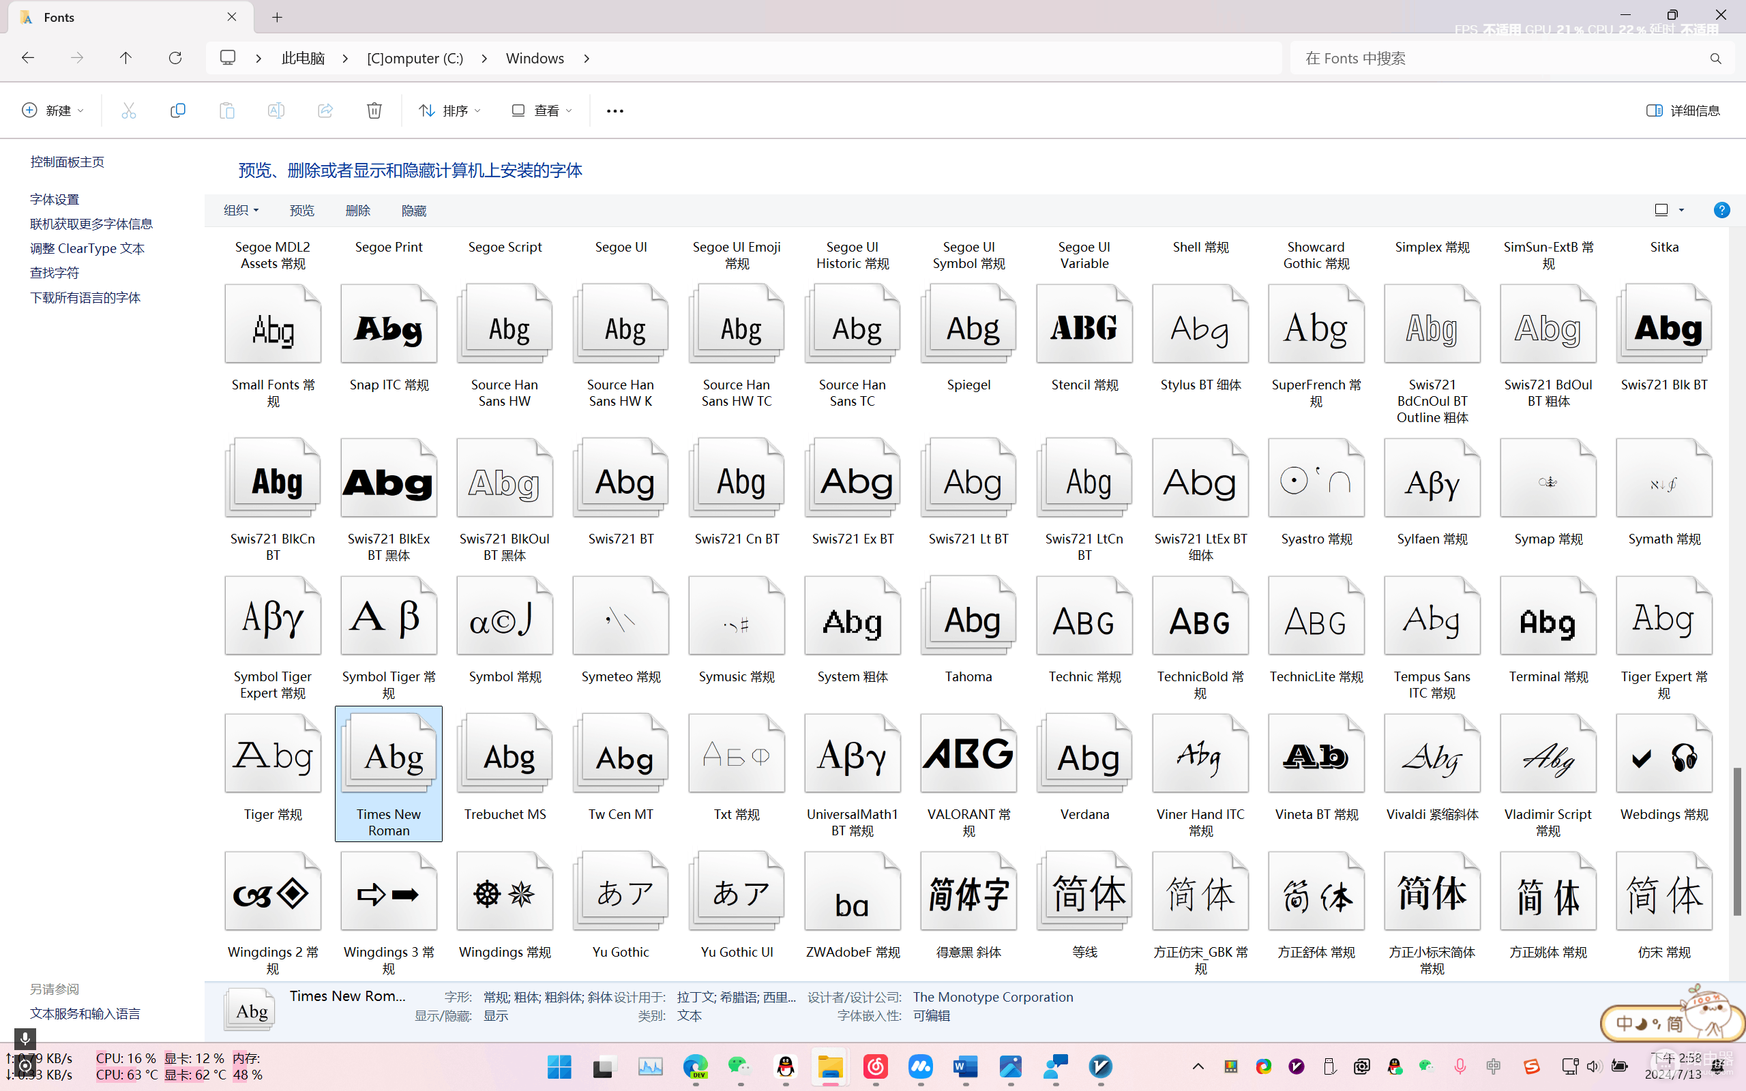This screenshot has height=1091, width=1746.
Task: Open WeChat from the taskbar
Action: coord(739,1066)
